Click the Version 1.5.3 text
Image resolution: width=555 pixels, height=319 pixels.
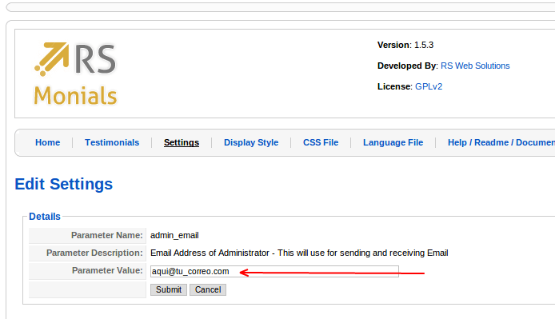(x=405, y=45)
